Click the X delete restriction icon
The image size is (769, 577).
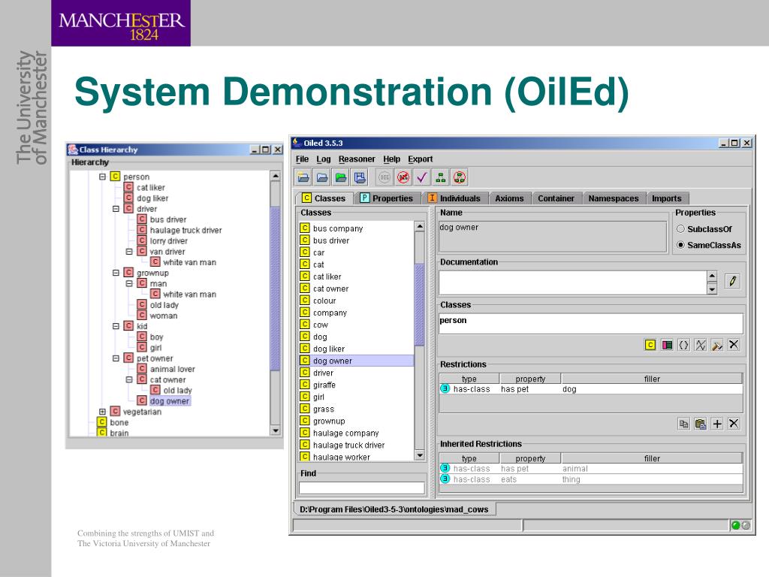pyautogui.click(x=734, y=424)
